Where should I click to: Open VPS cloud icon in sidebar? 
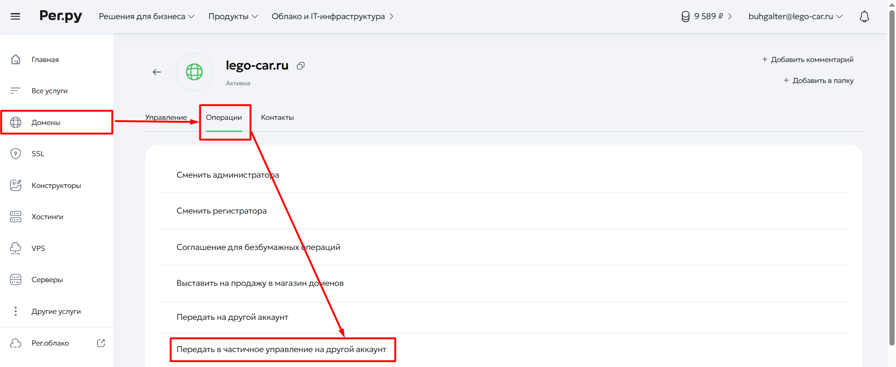click(x=15, y=248)
